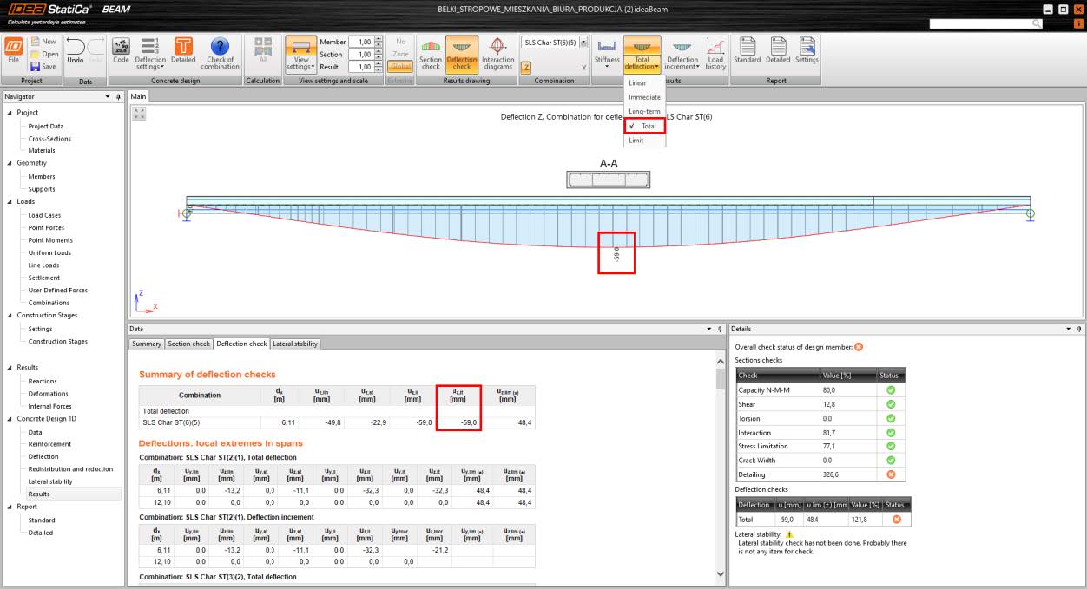Open the Section check tab in Data panel
The image size is (1087, 589).
click(188, 344)
